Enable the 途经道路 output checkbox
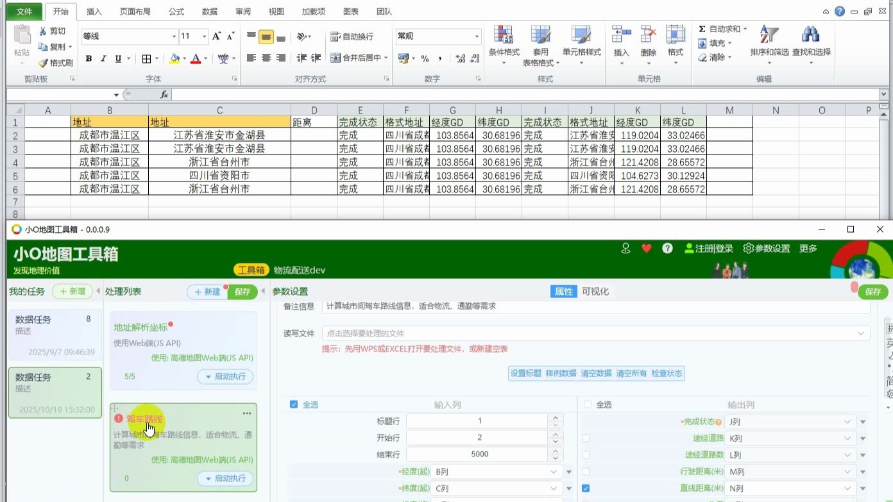Viewport: 893px width, 502px height. pyautogui.click(x=586, y=438)
